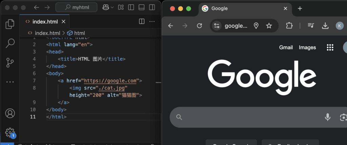
Task: Open the media controls icon in Chrome
Action: pos(311,26)
